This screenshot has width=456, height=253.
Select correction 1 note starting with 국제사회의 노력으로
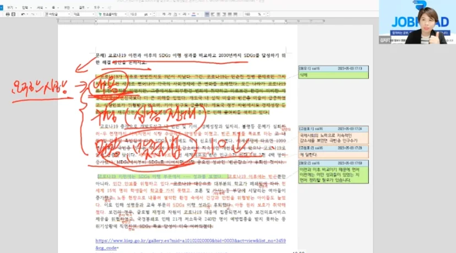point(333,135)
